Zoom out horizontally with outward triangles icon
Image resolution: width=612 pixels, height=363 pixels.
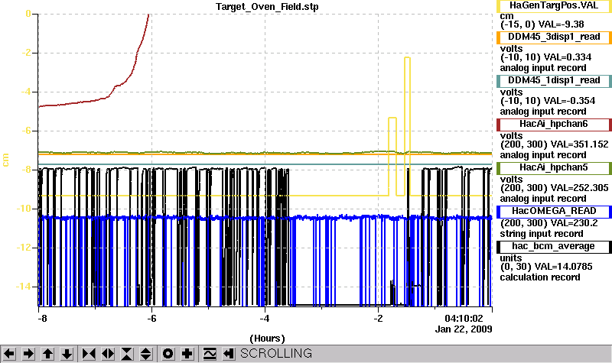108,354
